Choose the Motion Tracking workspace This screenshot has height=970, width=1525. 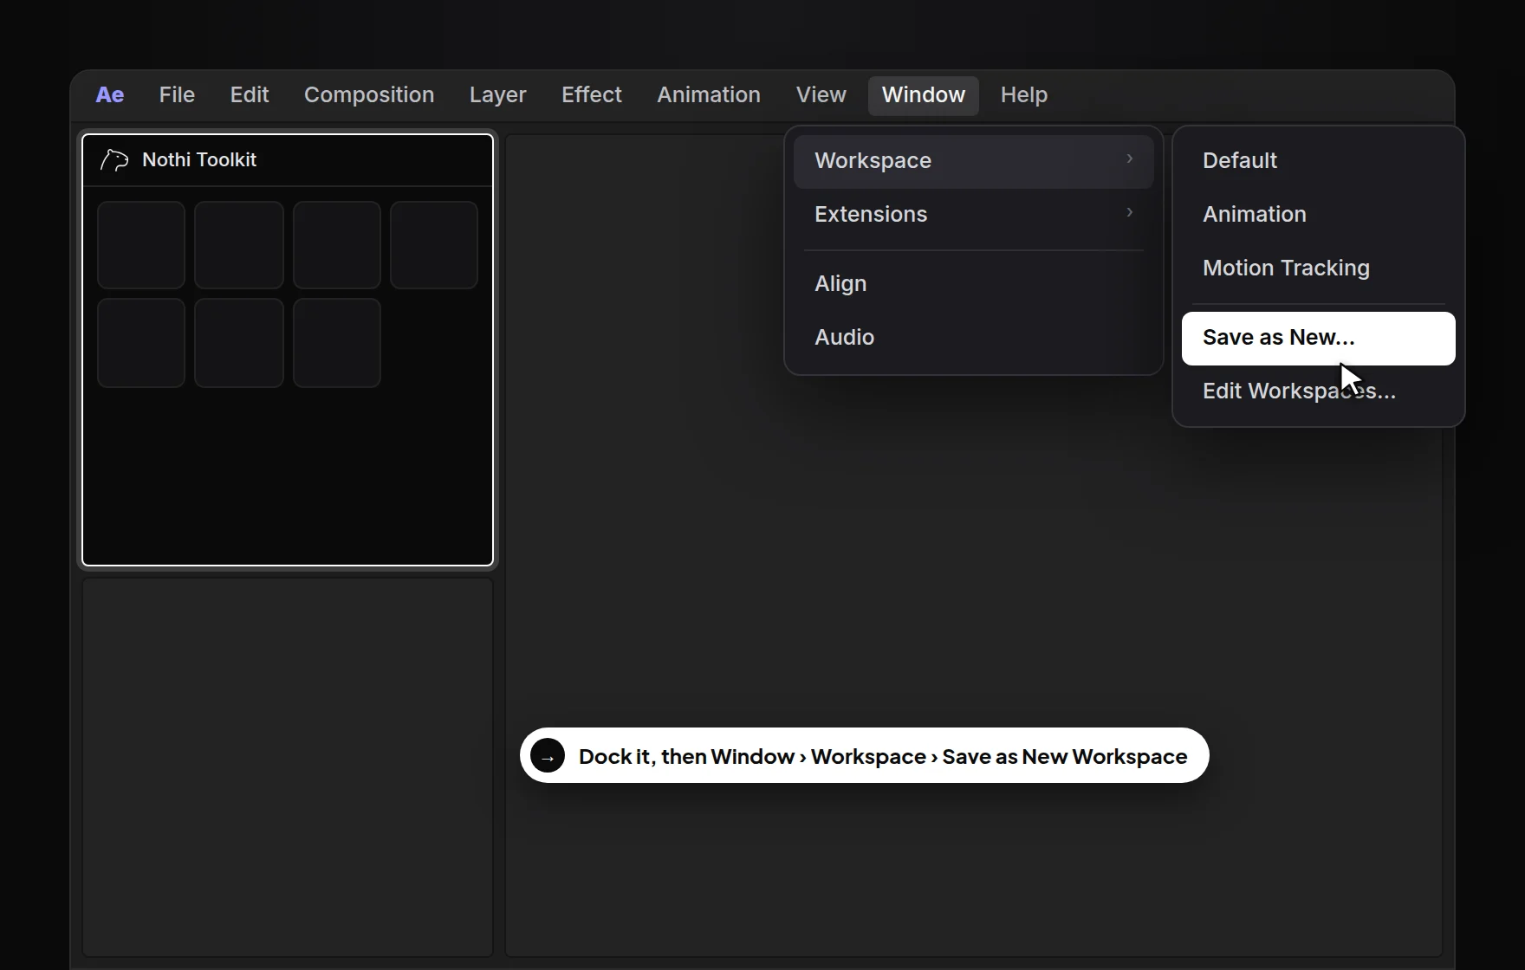pyautogui.click(x=1319, y=268)
